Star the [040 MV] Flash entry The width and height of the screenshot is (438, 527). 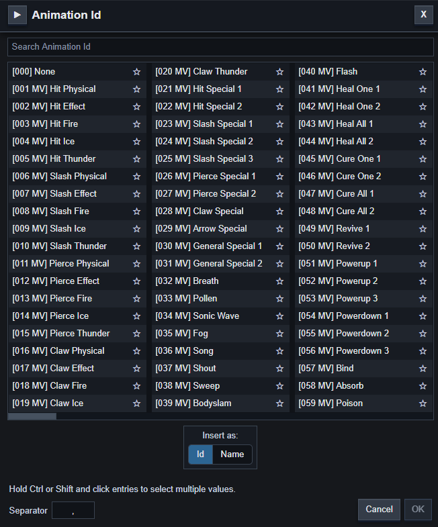[x=423, y=72]
